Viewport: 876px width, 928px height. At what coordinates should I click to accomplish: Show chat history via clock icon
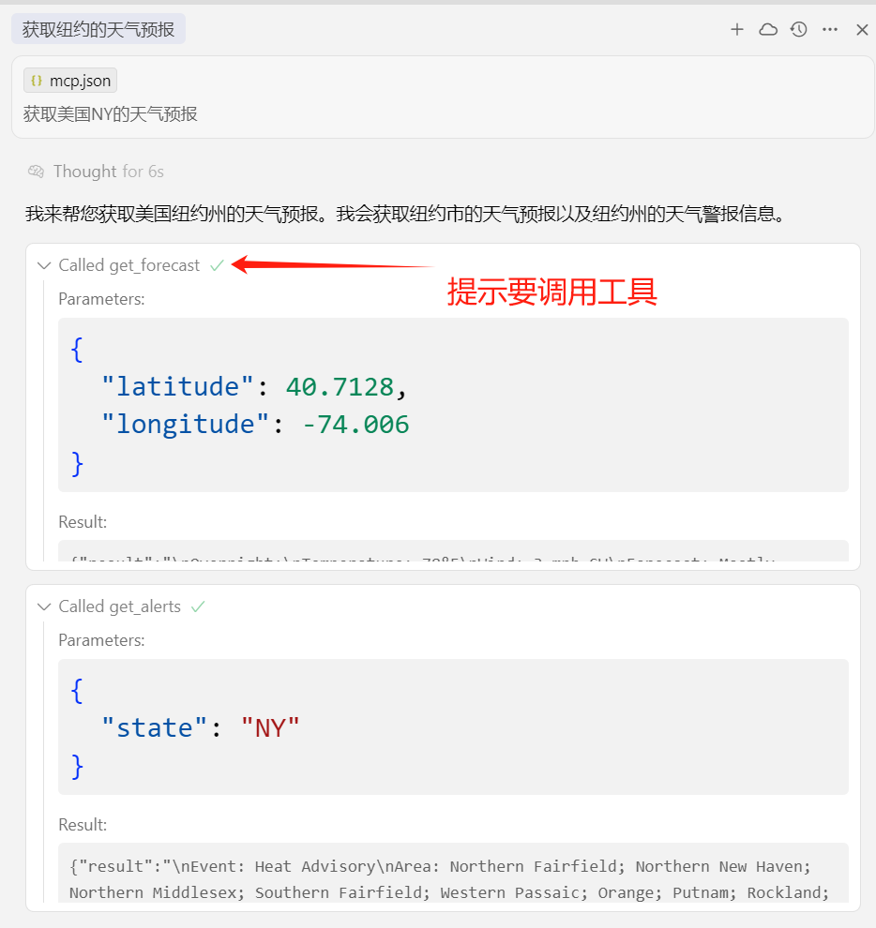point(799,30)
